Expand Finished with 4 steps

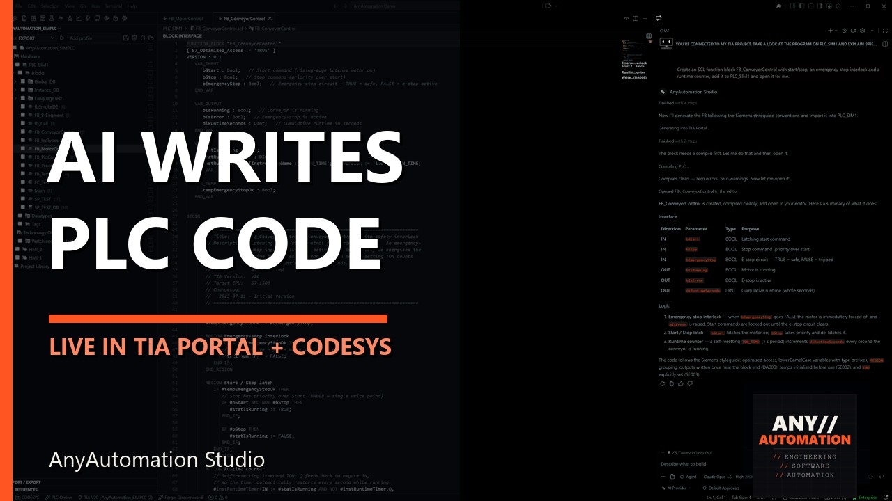[x=677, y=102]
